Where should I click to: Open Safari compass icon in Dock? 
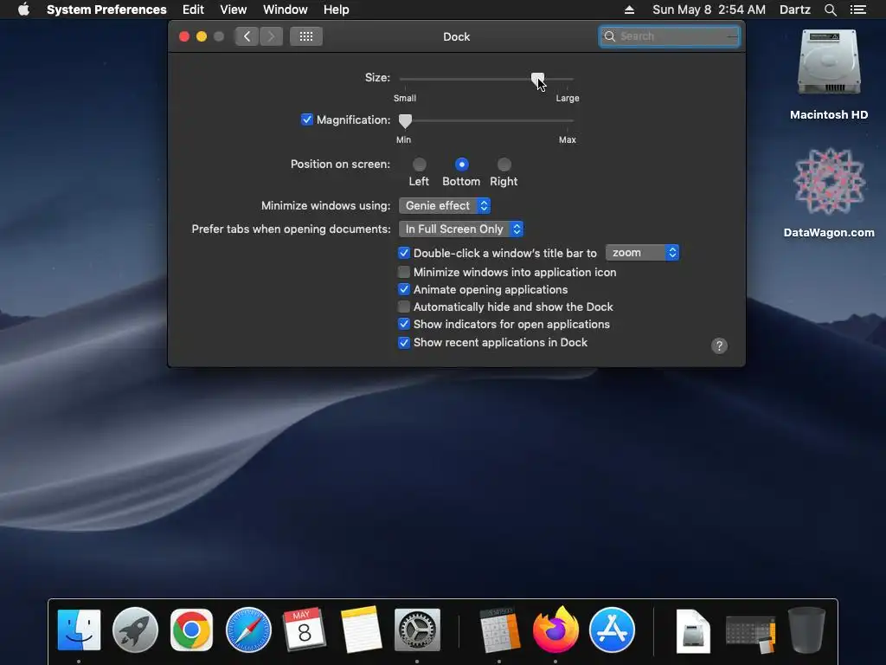pos(248,629)
